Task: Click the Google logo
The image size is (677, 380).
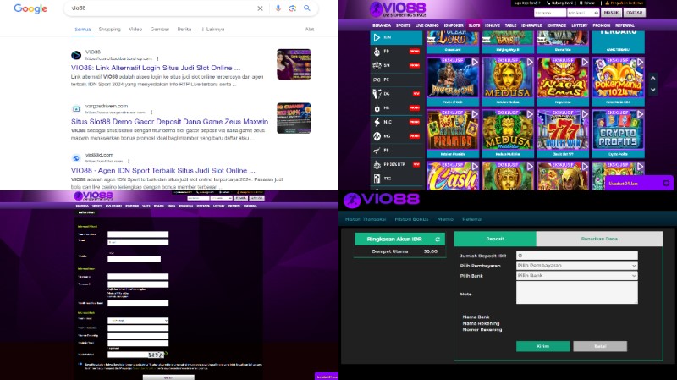Action: (30, 8)
